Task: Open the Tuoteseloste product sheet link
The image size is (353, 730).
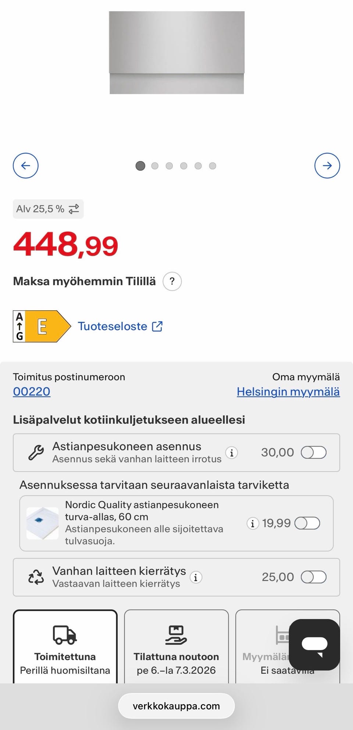Action: (120, 326)
